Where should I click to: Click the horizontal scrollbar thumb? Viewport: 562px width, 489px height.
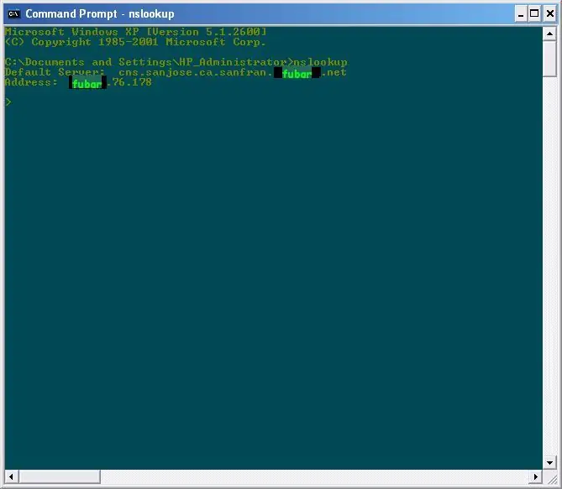[60, 476]
